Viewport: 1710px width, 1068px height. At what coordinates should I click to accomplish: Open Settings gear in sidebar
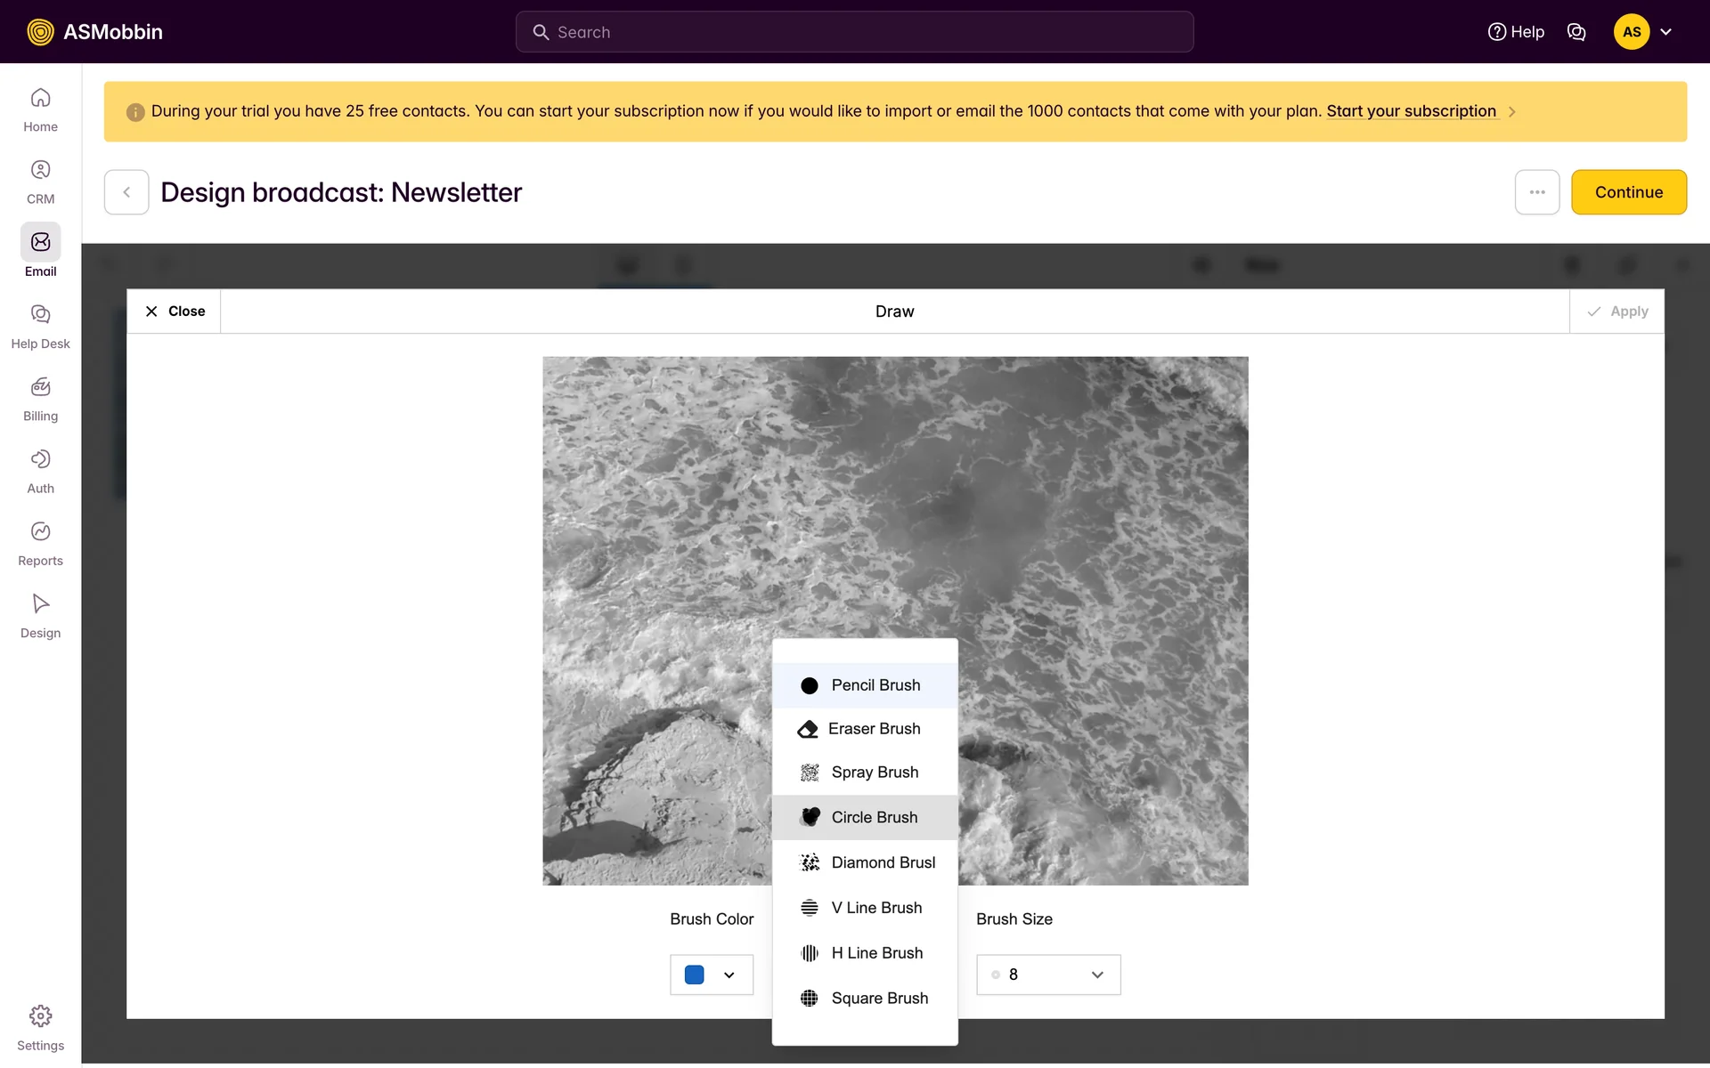pyautogui.click(x=40, y=1016)
